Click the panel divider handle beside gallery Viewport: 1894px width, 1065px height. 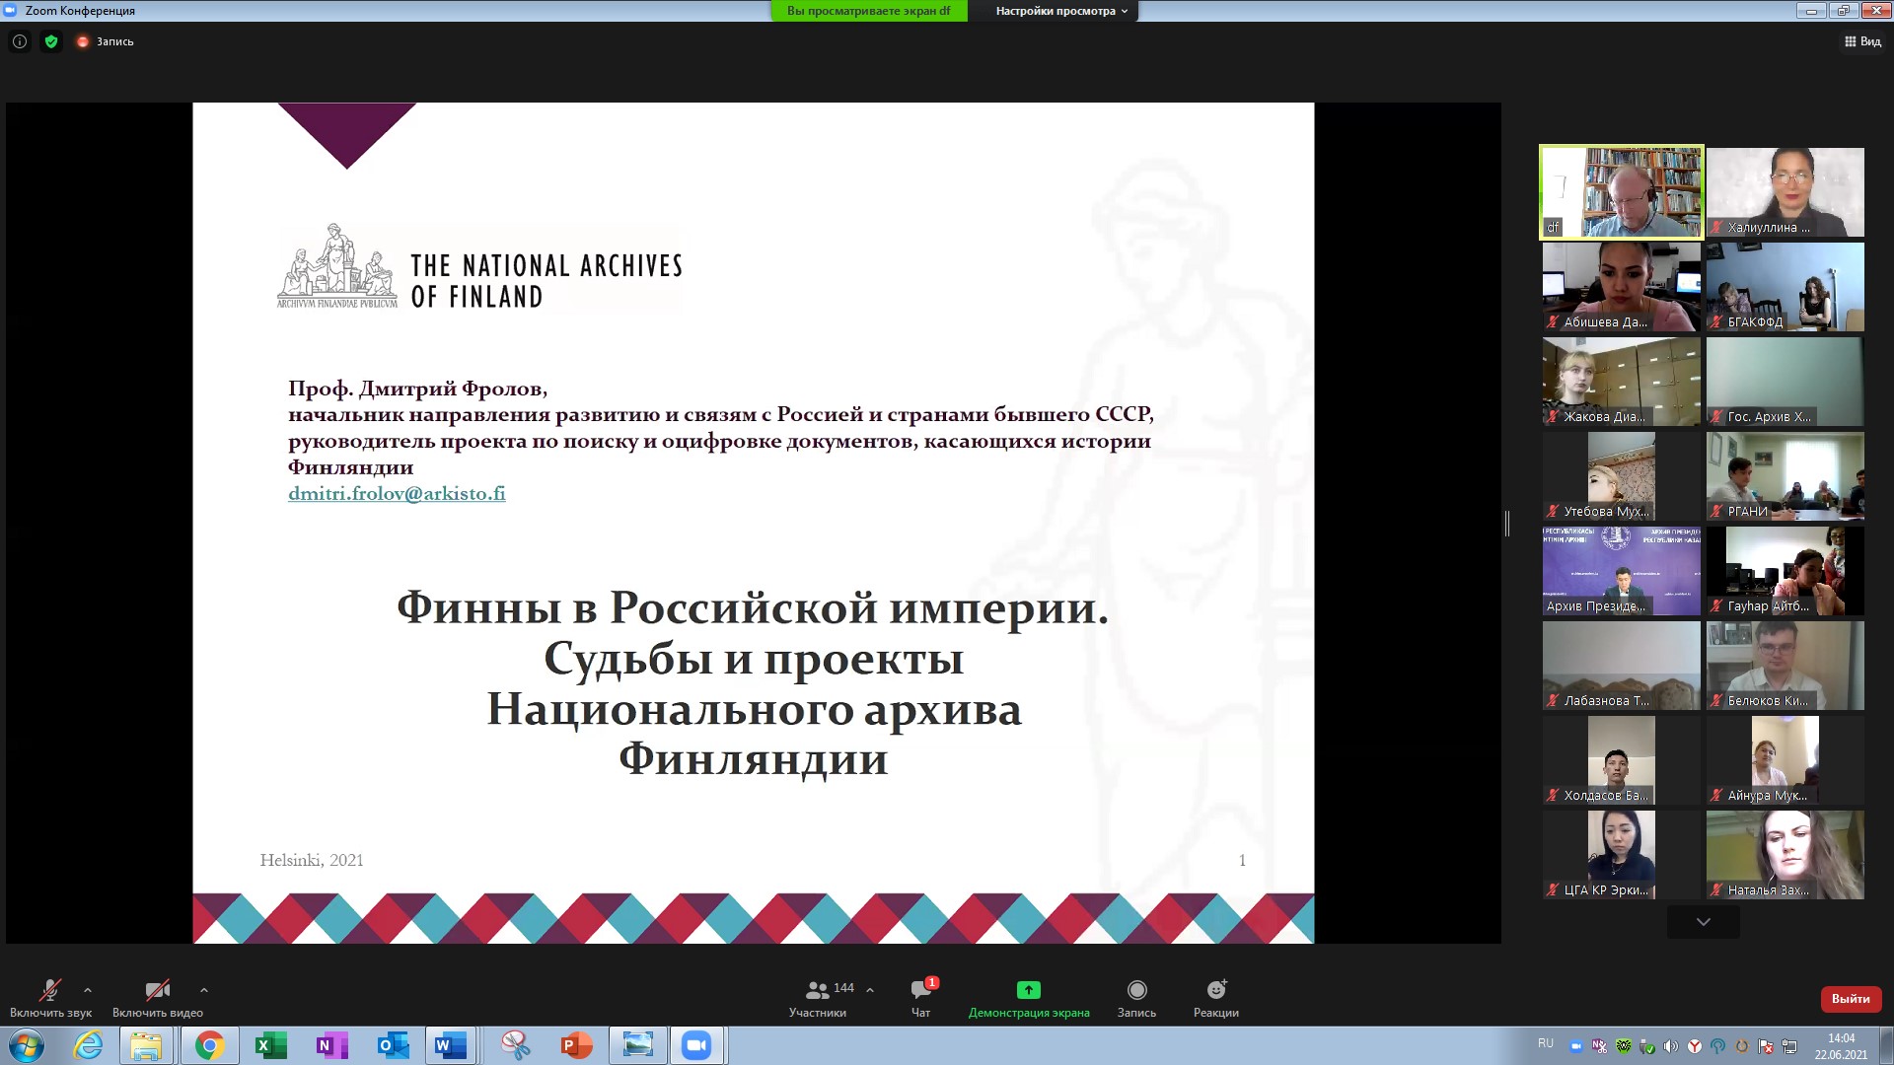click(x=1507, y=524)
